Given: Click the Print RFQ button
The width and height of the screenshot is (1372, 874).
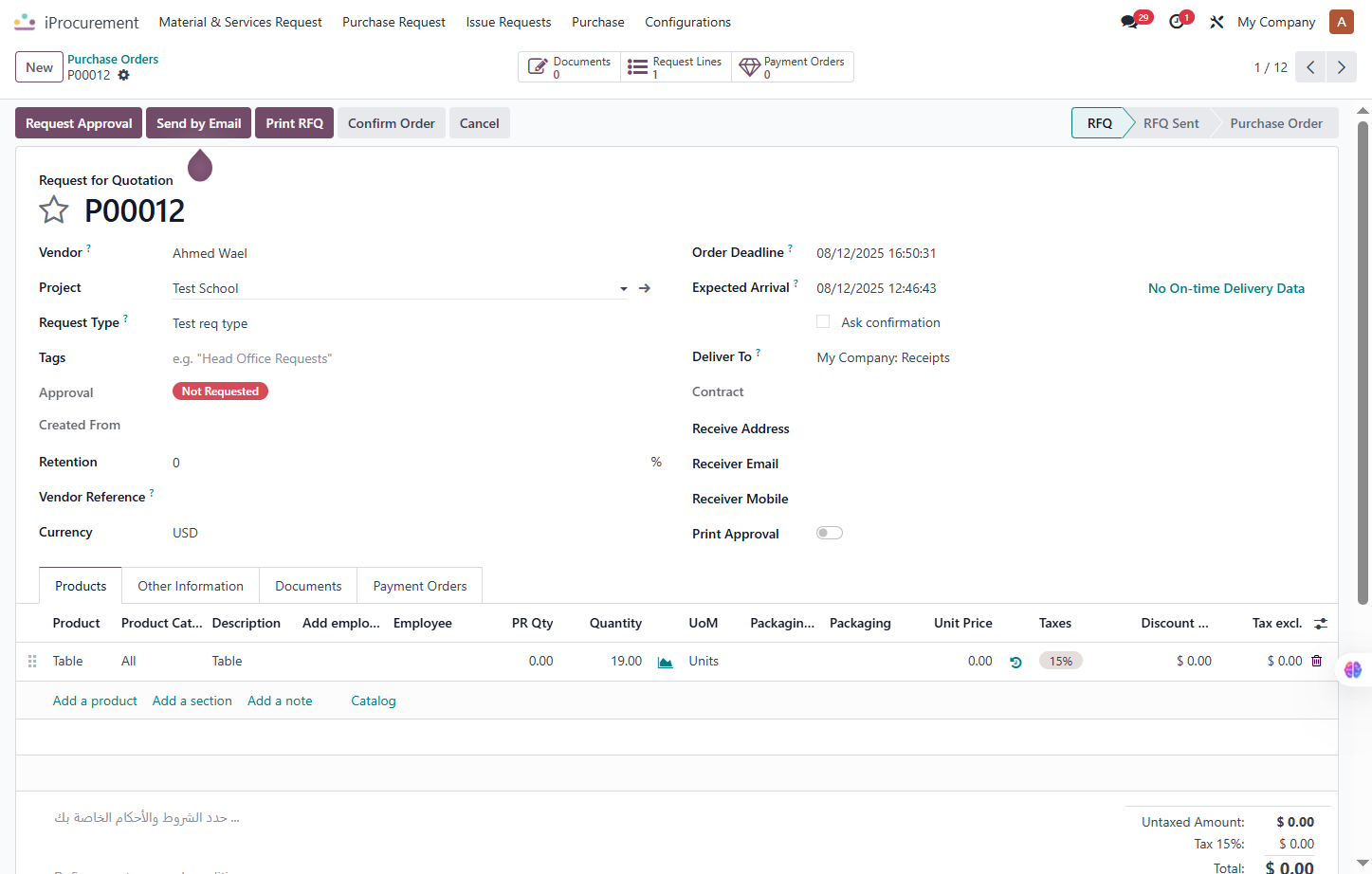Looking at the screenshot, I should click(x=295, y=123).
